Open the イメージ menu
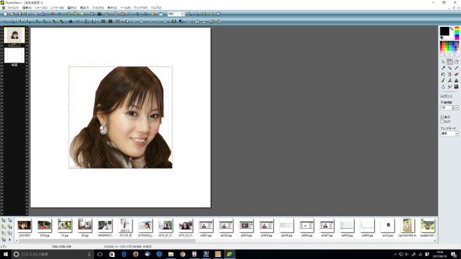 [41, 8]
